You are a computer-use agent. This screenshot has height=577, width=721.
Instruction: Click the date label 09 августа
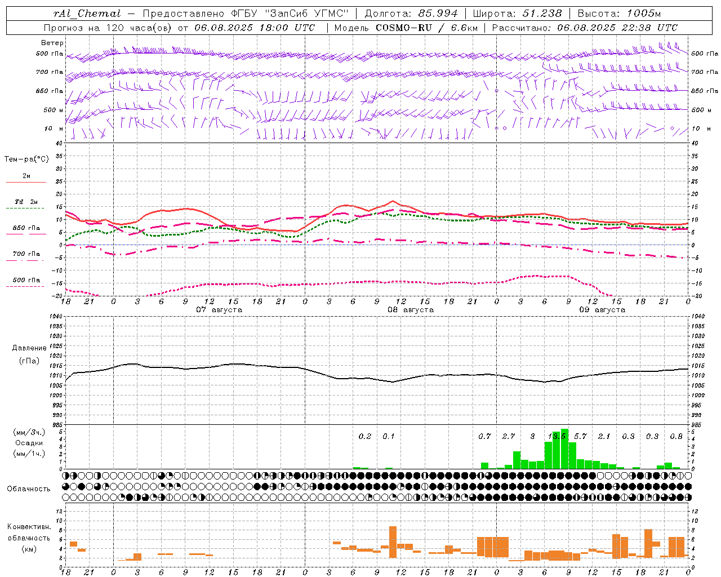click(602, 310)
